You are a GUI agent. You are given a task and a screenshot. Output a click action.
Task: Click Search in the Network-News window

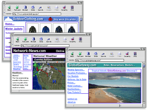[49, 40]
